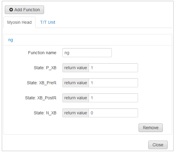Click the Add Function button label

27,10
